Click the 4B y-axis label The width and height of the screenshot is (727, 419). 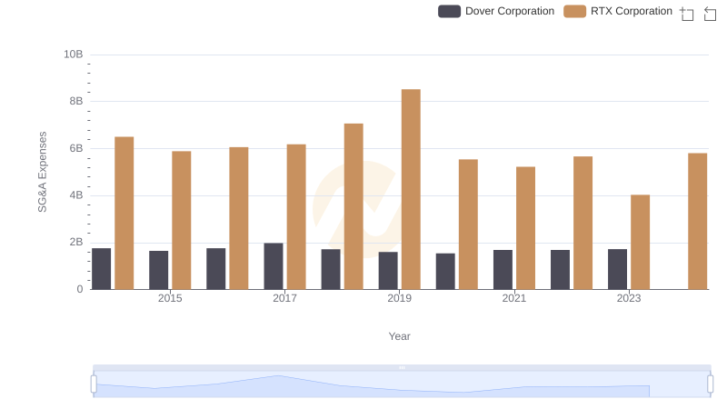tap(76, 195)
